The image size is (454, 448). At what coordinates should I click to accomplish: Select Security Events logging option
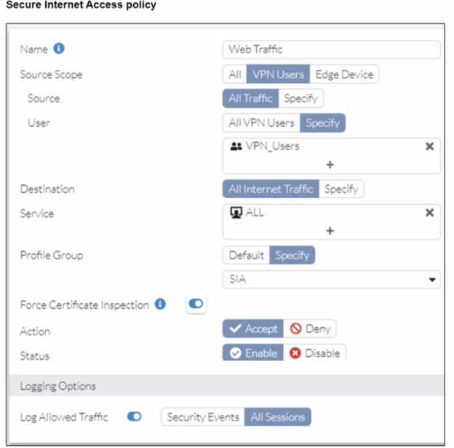pos(203,417)
